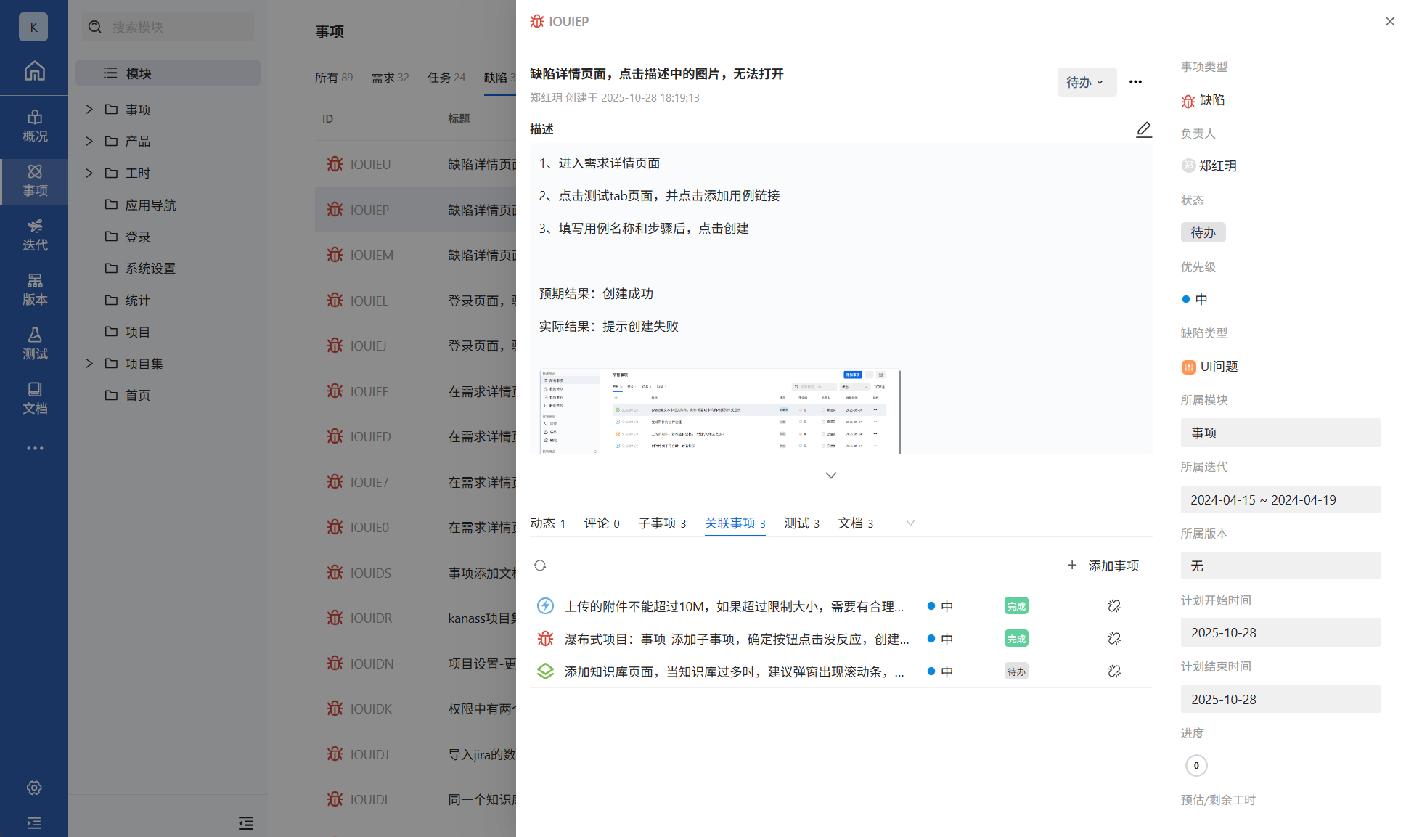This screenshot has width=1406, height=837.
Task: Open the three-dot more actions menu
Action: point(1135,82)
